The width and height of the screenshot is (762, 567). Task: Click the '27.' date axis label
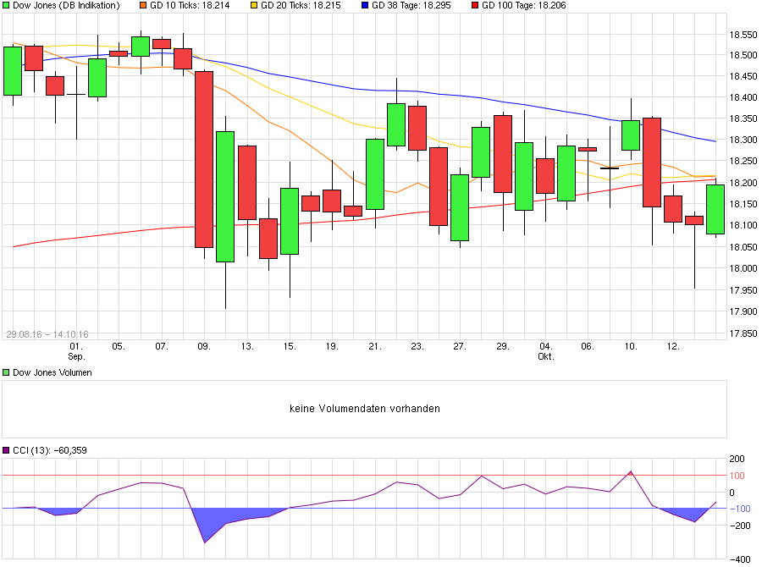[x=460, y=346]
